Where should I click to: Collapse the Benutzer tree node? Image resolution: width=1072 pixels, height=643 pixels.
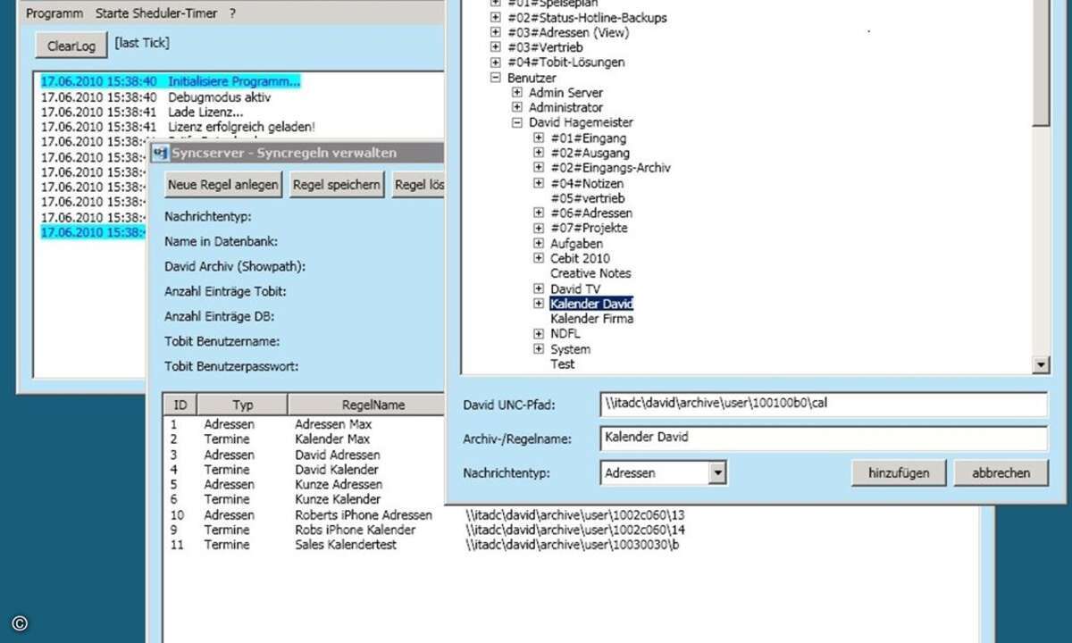coord(496,78)
